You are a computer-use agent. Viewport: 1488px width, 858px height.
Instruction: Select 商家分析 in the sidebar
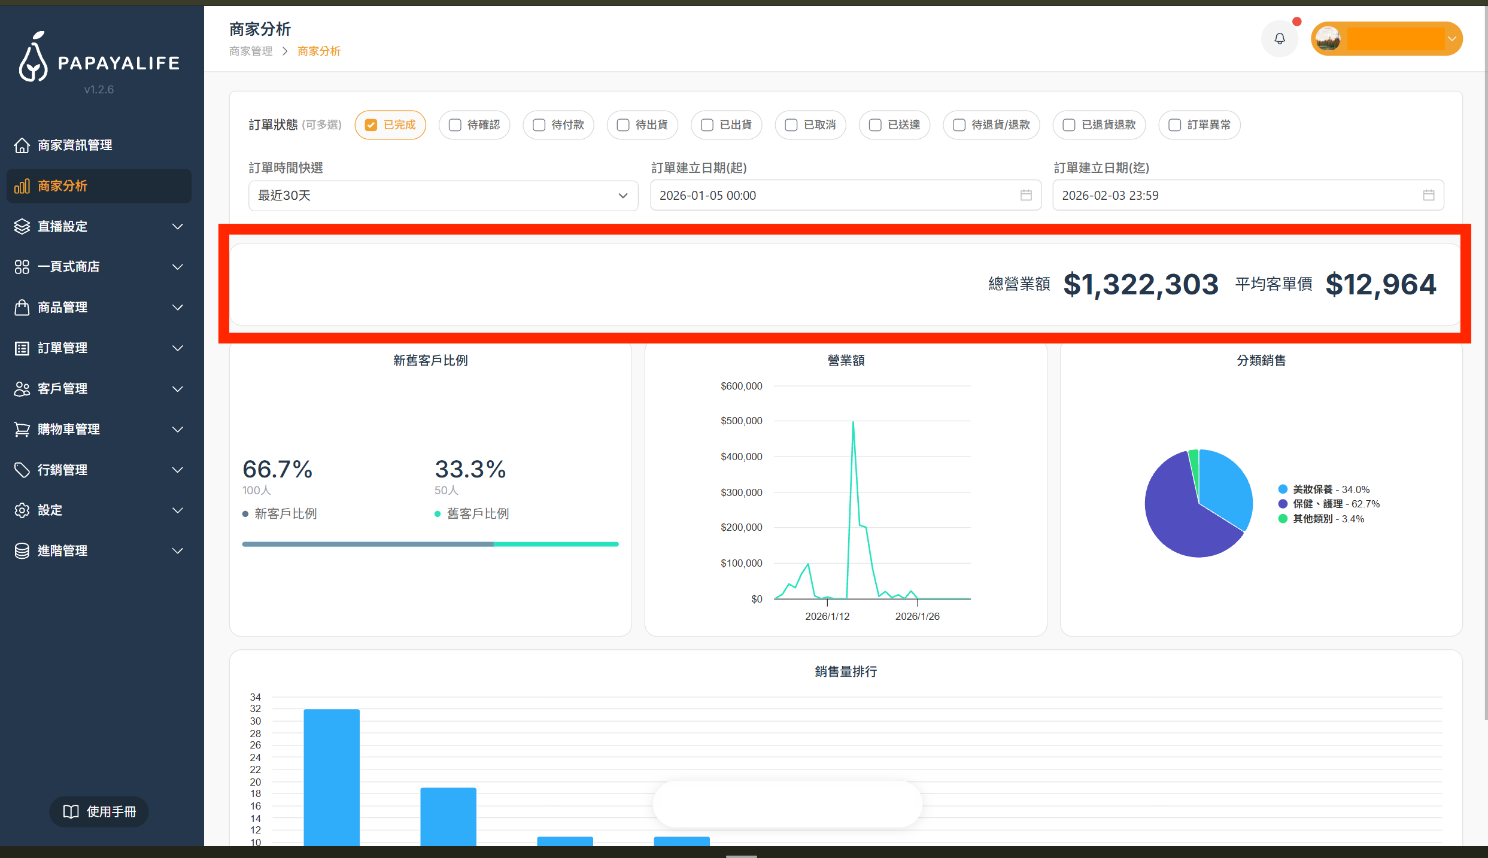coord(99,186)
